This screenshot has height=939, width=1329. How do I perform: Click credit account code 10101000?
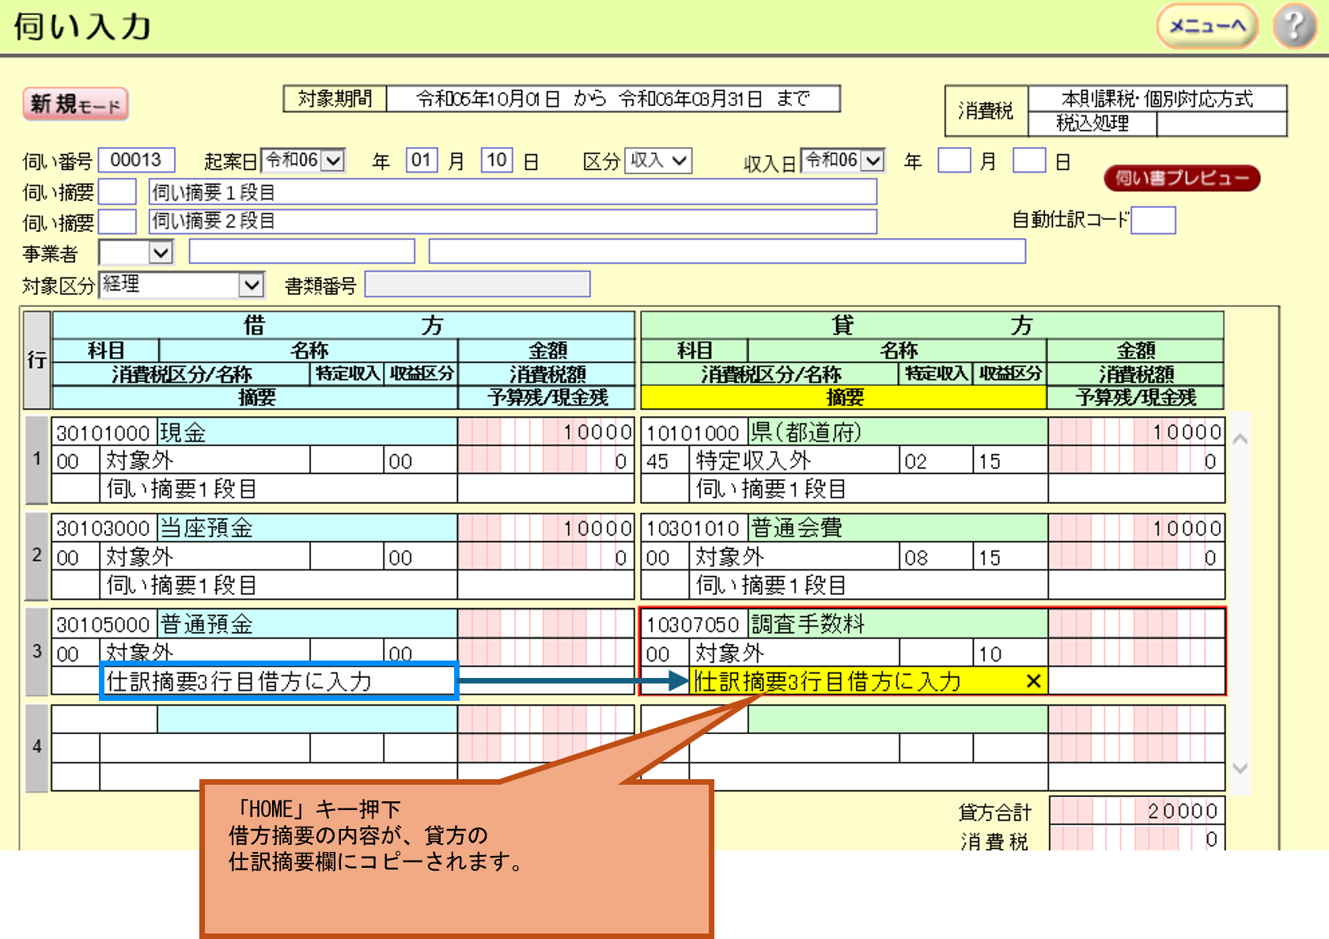click(x=694, y=433)
